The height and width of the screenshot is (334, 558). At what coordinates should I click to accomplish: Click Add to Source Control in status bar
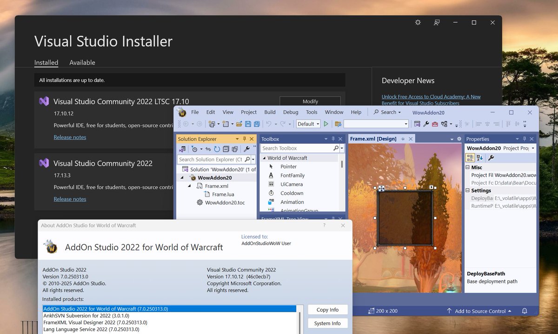(478, 311)
